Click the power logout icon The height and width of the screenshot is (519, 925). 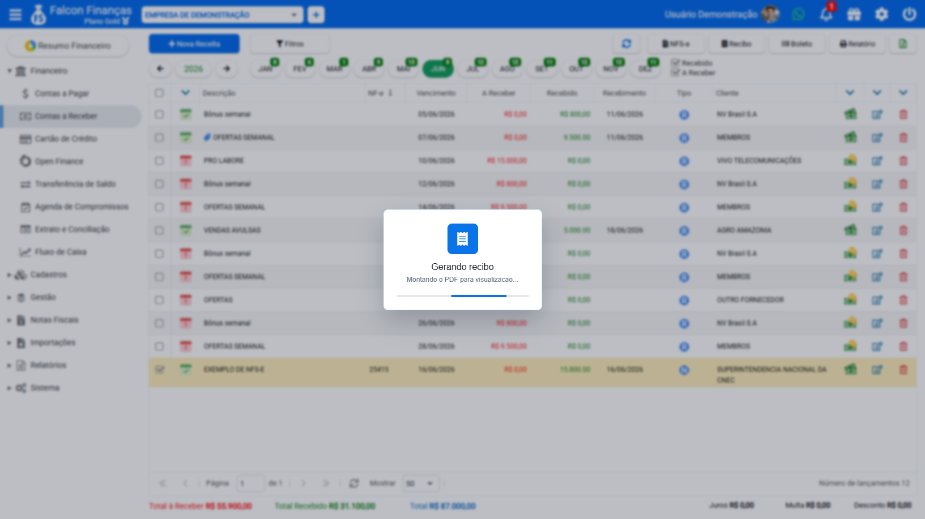[x=909, y=14]
